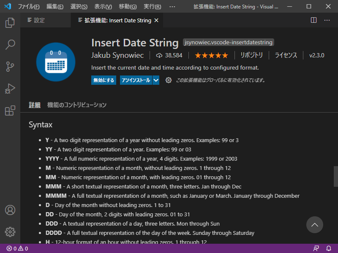Open the Search view icon
Image resolution: width=338 pixels, height=253 pixels.
(10, 44)
